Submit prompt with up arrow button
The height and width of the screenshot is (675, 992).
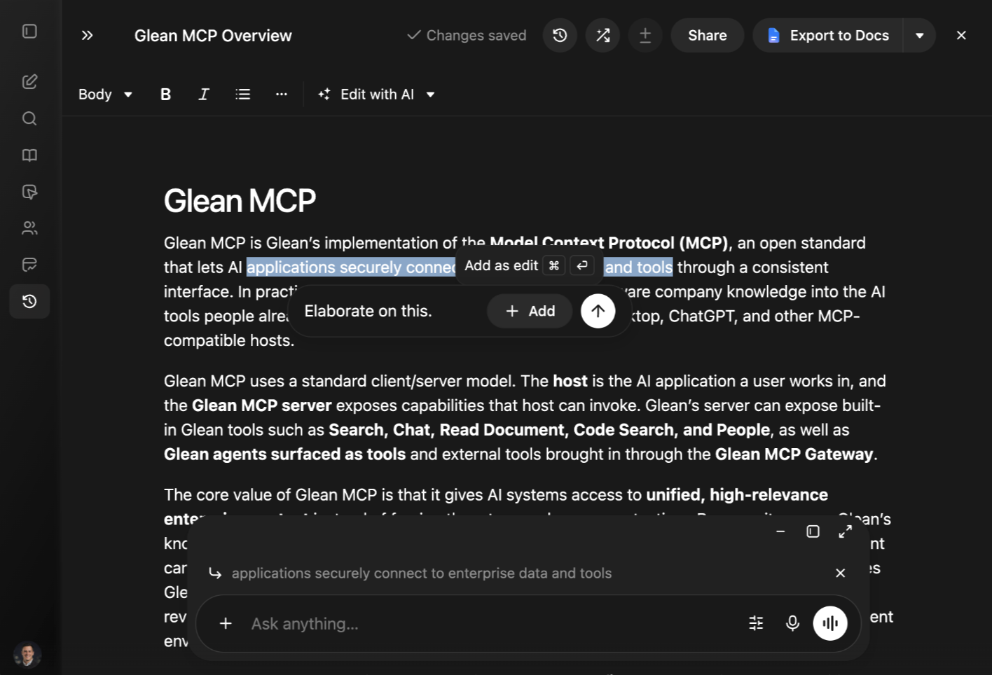[x=598, y=311]
